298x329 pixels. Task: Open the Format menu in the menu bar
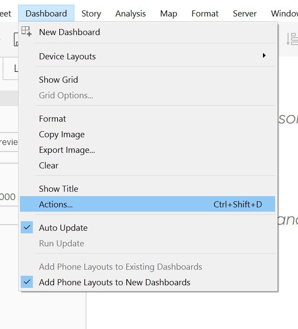pyautogui.click(x=205, y=14)
